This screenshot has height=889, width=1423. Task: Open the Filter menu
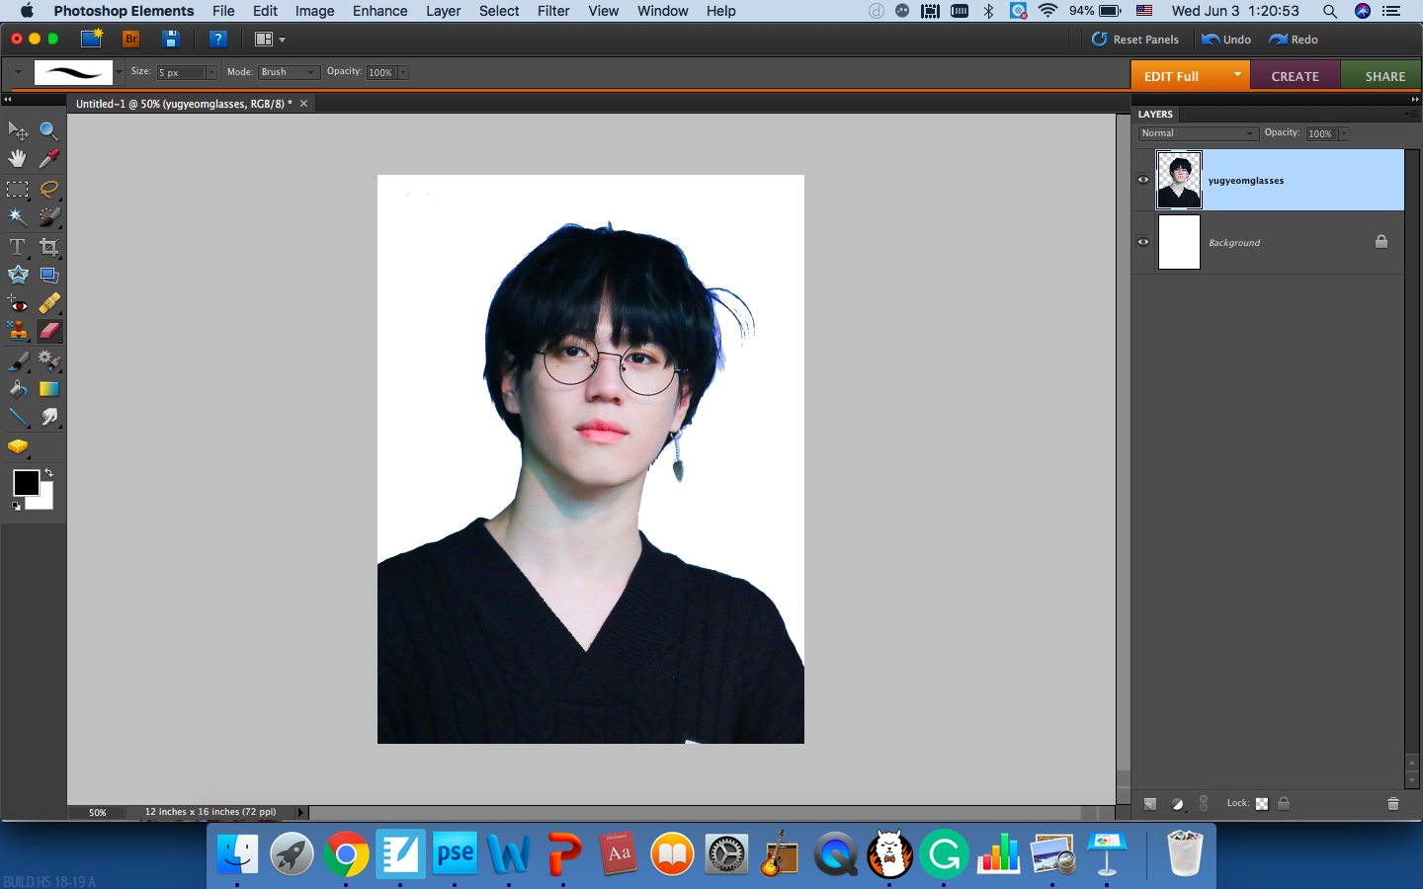pos(553,11)
